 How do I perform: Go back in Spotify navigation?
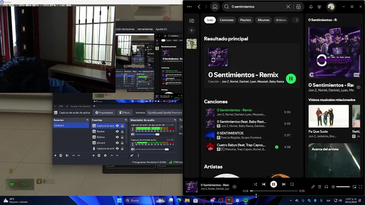tap(199, 7)
